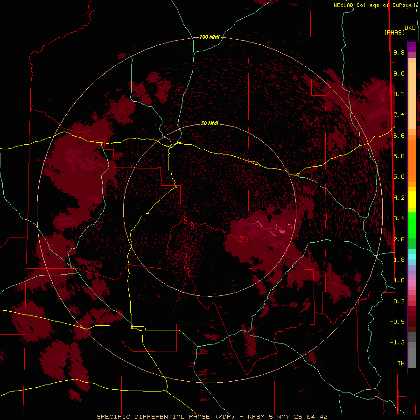Click the "DKD" legend label

pyautogui.click(x=410, y=28)
